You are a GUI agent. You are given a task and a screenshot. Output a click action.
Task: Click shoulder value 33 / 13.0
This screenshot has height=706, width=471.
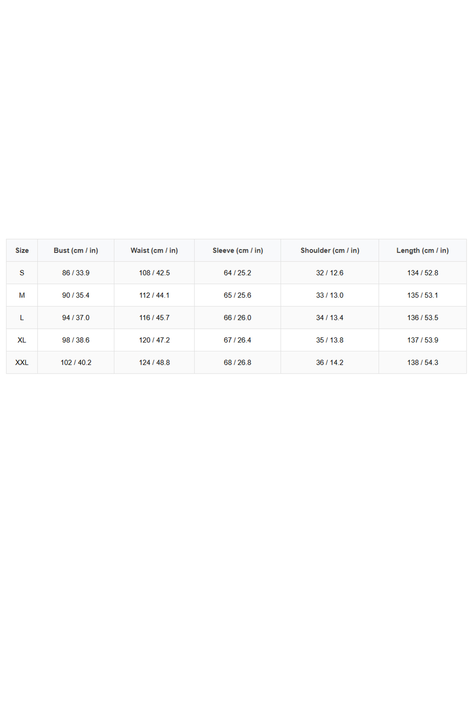tap(330, 295)
